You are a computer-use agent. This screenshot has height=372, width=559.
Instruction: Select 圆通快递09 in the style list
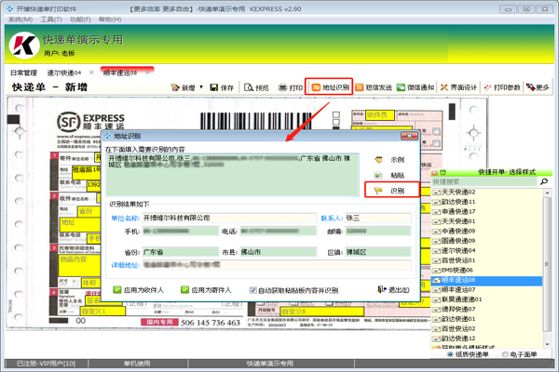point(487,241)
